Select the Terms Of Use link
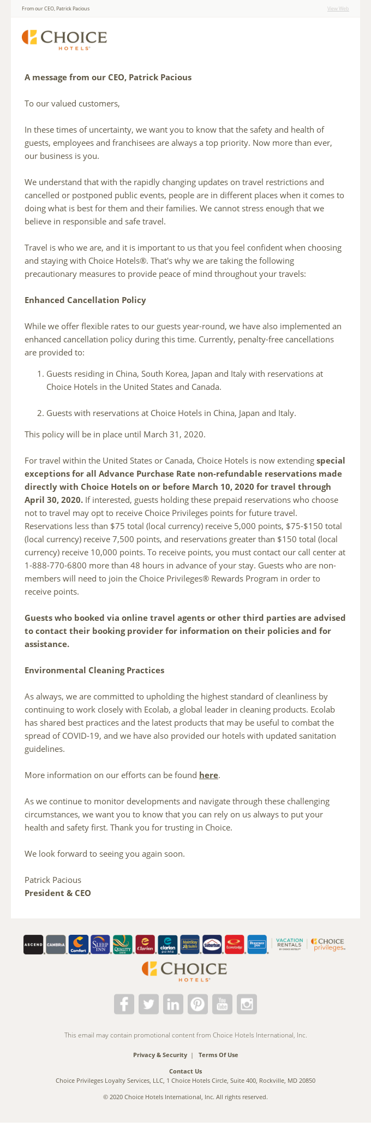Viewport: 371px width, 1127px height. pyautogui.click(x=218, y=1055)
